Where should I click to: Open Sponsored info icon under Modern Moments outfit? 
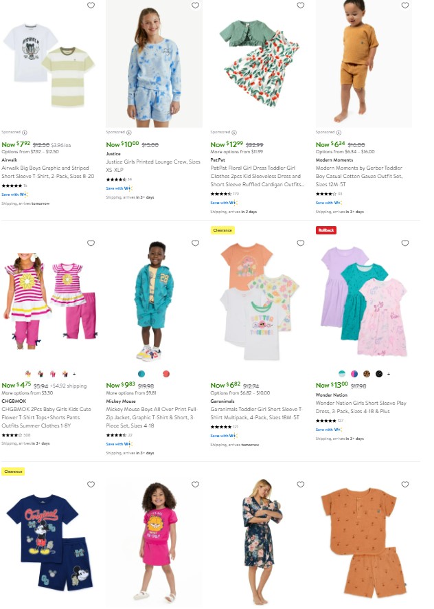339,133
